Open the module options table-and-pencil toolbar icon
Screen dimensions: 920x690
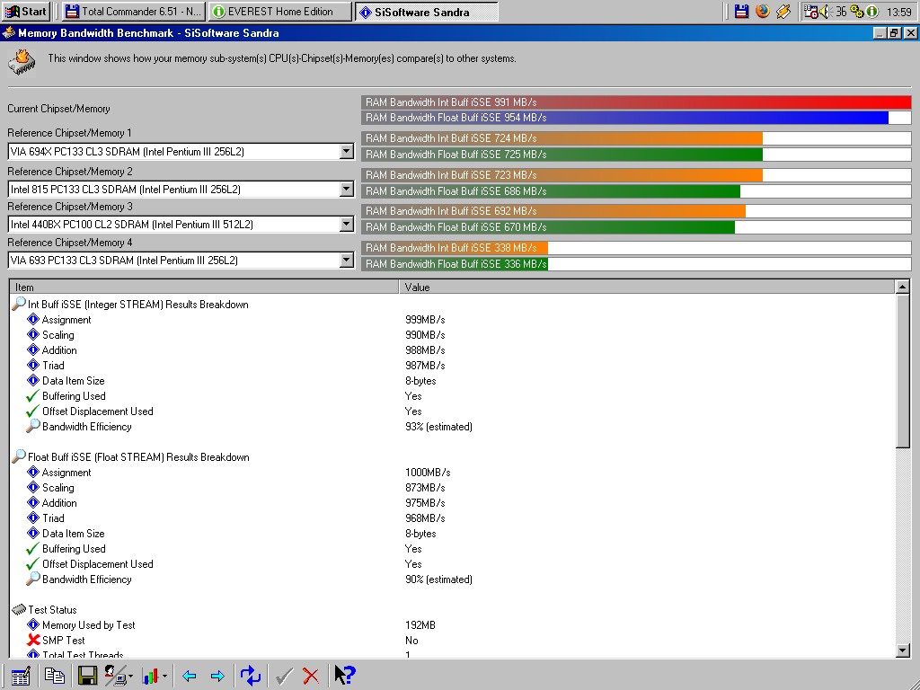point(21,676)
